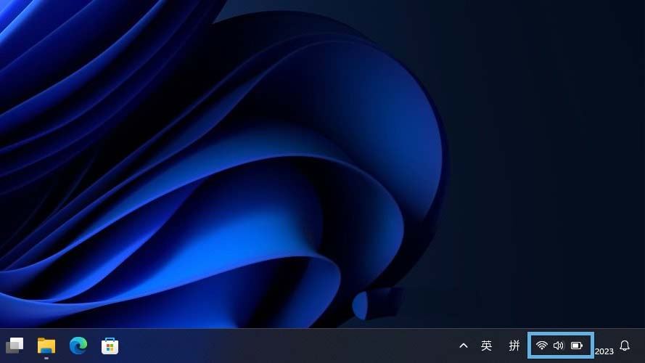Image resolution: width=645 pixels, height=363 pixels.
Task: Launch Microsoft Edge from the taskbar
Action: pos(78,346)
